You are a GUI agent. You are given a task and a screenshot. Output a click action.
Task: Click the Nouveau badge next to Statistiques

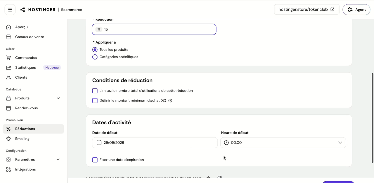[x=52, y=68]
